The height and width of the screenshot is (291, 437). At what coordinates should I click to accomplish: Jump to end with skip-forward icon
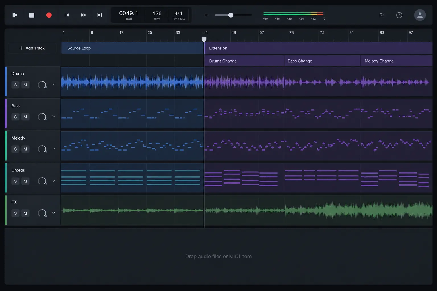pyautogui.click(x=100, y=15)
